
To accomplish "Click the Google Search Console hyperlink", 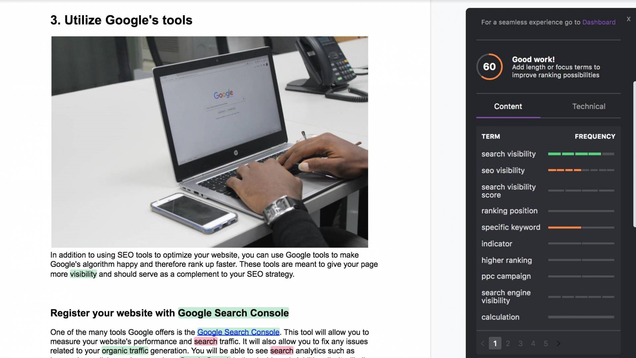I will tap(238, 332).
